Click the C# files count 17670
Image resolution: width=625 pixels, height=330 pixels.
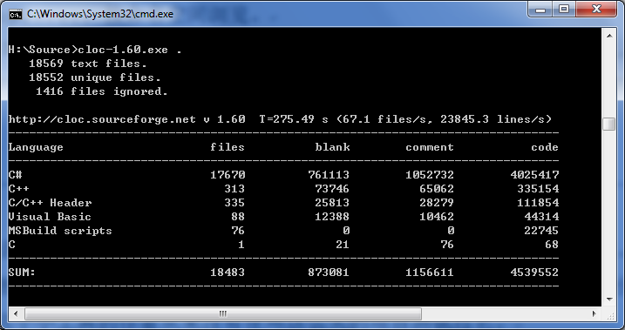[228, 175]
